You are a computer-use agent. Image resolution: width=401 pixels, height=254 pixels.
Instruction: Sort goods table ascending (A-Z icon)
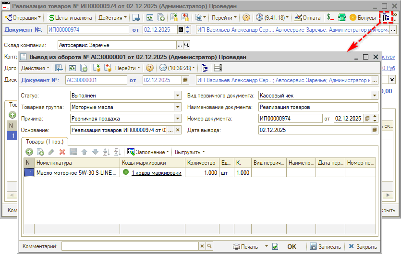point(106,152)
